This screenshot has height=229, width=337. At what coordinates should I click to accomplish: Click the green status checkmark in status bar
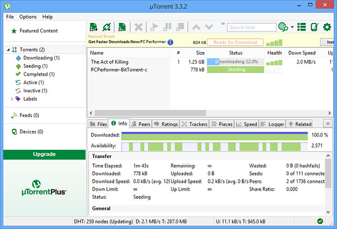coord(321,221)
